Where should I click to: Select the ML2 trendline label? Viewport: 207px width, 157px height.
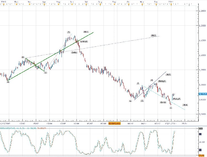point(153,36)
